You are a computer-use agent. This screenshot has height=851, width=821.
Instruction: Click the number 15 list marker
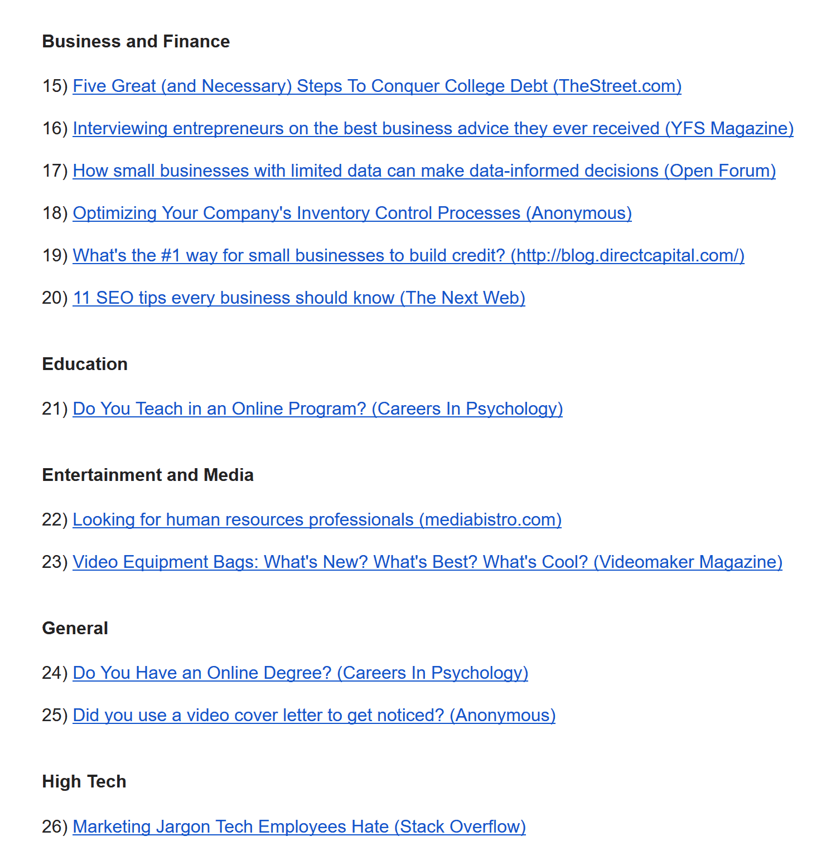pyautogui.click(x=55, y=86)
